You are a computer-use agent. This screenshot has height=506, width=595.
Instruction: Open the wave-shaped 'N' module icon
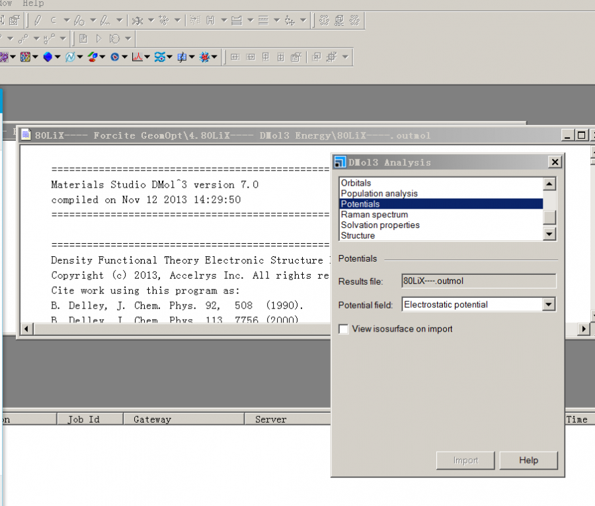tap(70, 57)
